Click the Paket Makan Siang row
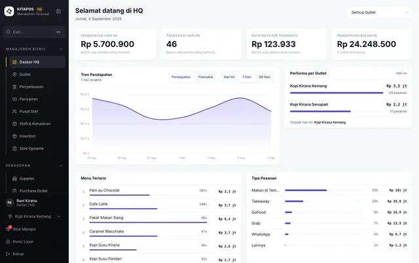 (x=158, y=219)
